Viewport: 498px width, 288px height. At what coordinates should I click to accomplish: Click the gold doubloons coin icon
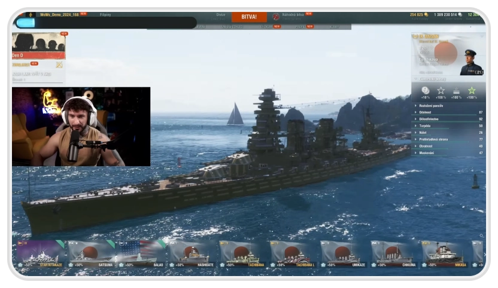[426, 14]
